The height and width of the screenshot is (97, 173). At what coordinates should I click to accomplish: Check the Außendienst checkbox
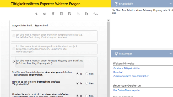[14, 49]
